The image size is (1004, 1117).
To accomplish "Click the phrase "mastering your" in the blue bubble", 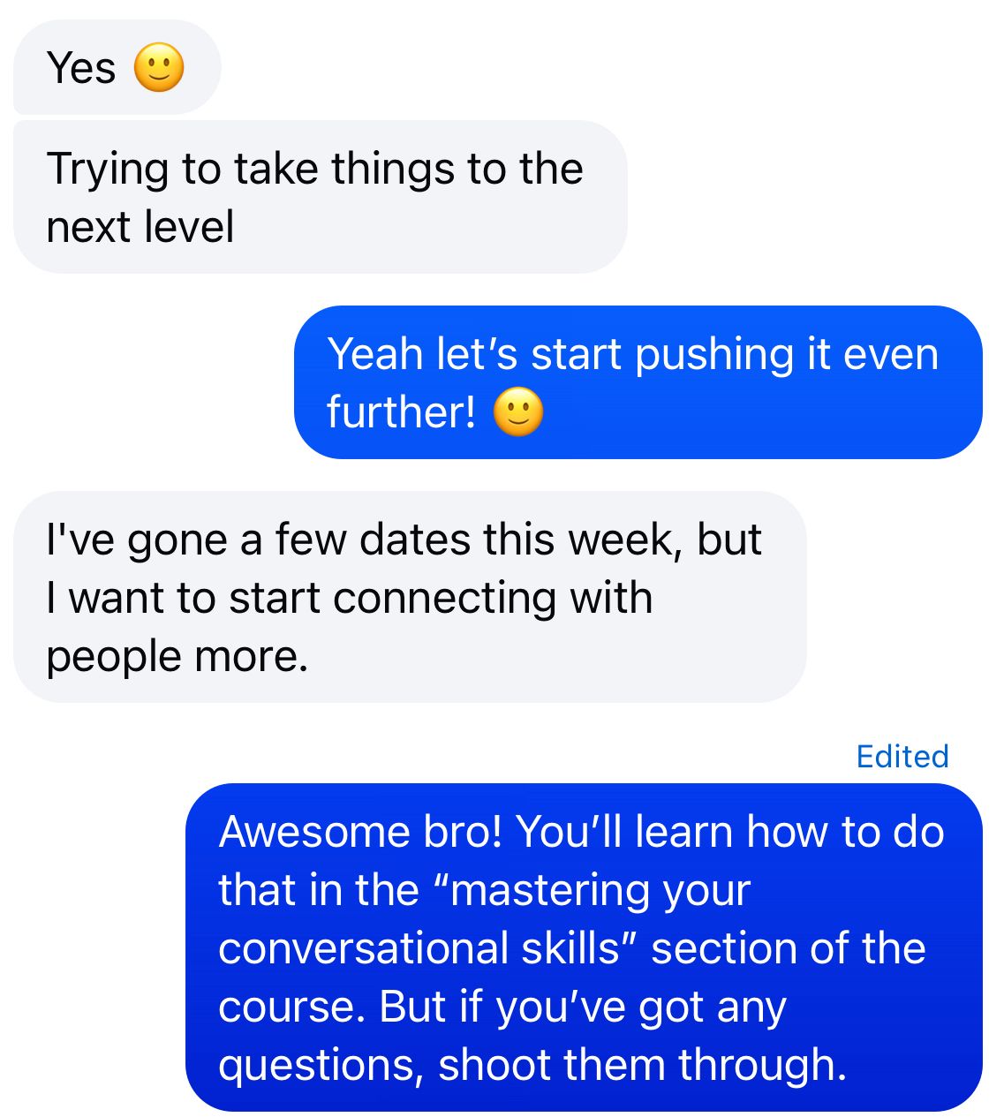I will tap(600, 890).
